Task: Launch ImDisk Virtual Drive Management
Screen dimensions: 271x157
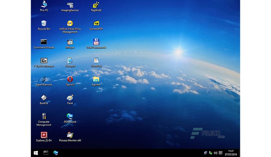Action: pos(70,27)
